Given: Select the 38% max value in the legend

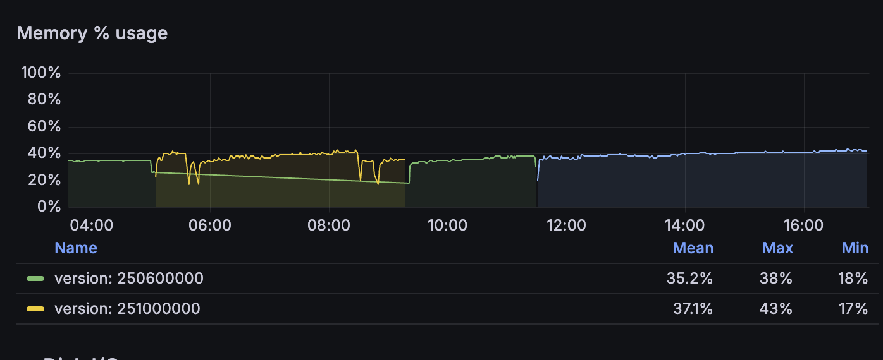Looking at the screenshot, I should pyautogui.click(x=779, y=279).
